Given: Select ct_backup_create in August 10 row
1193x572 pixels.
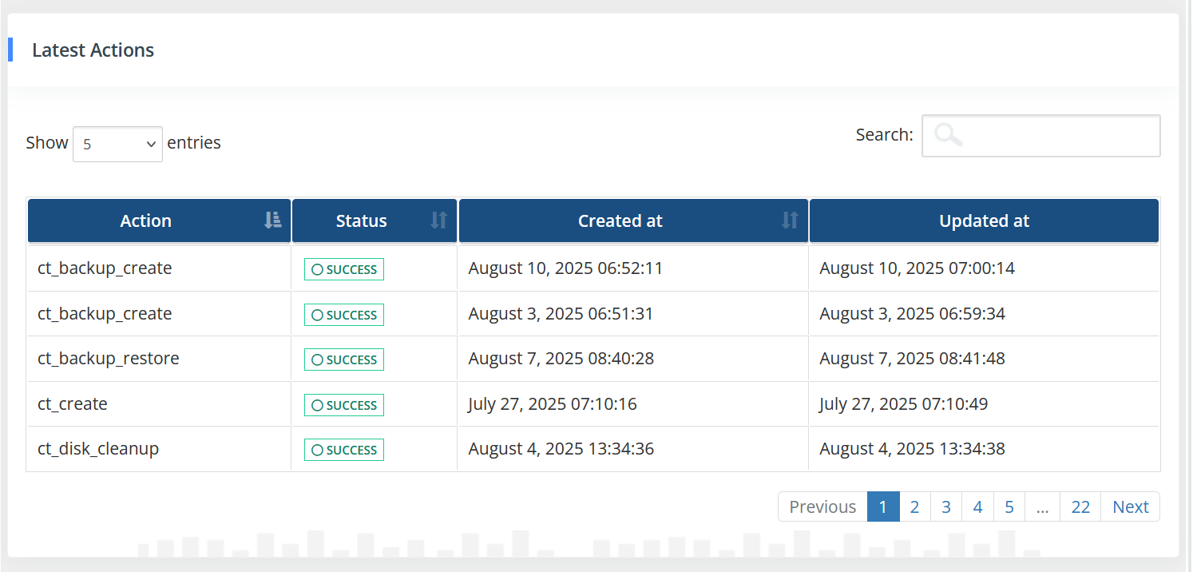Looking at the screenshot, I should tap(105, 268).
